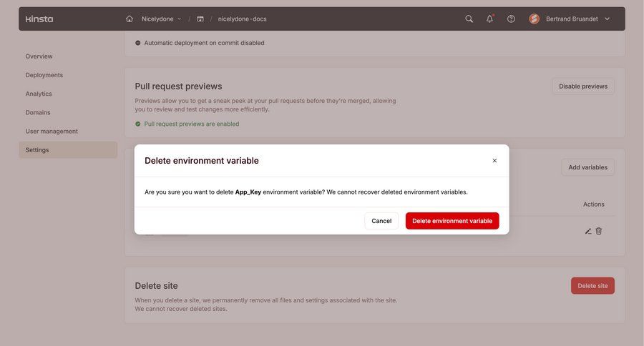Click the Kinsta logo
Screen dimensions: 644x346
[x=39, y=19]
